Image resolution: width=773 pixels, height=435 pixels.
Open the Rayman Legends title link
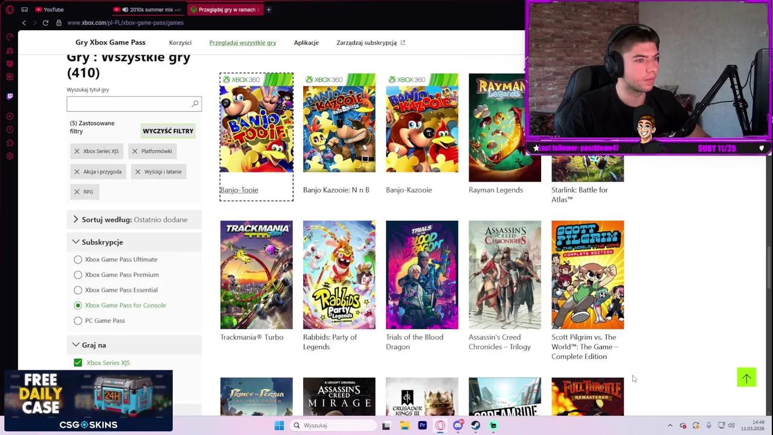(x=496, y=190)
